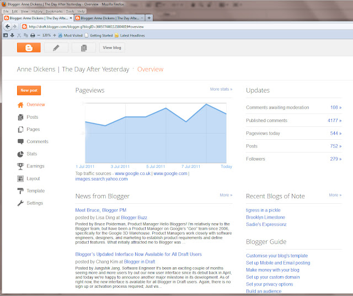This screenshot has height=296, width=353.
Task: Open the 544 pageviews today link
Action: pyautogui.click(x=336, y=134)
